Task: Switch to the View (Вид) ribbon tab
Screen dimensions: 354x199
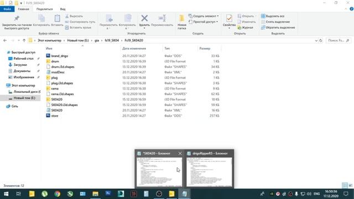Action: (63, 9)
